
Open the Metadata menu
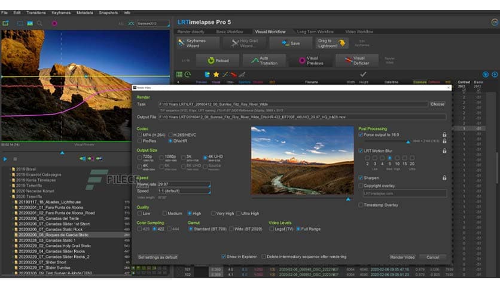click(x=84, y=13)
